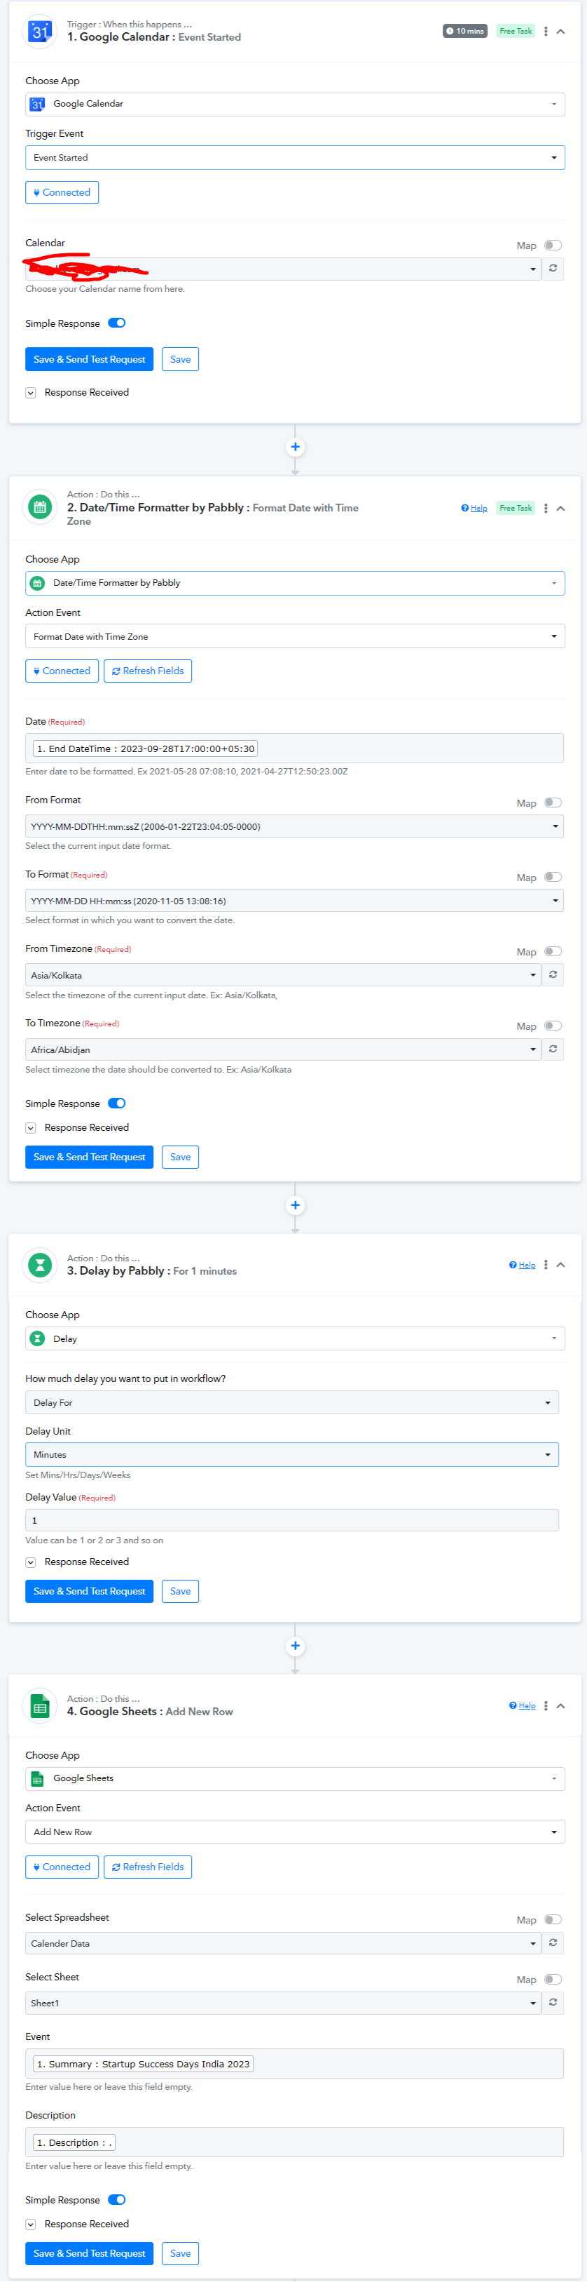Open Delay Unit dropdown showing Minutes

(291, 1455)
